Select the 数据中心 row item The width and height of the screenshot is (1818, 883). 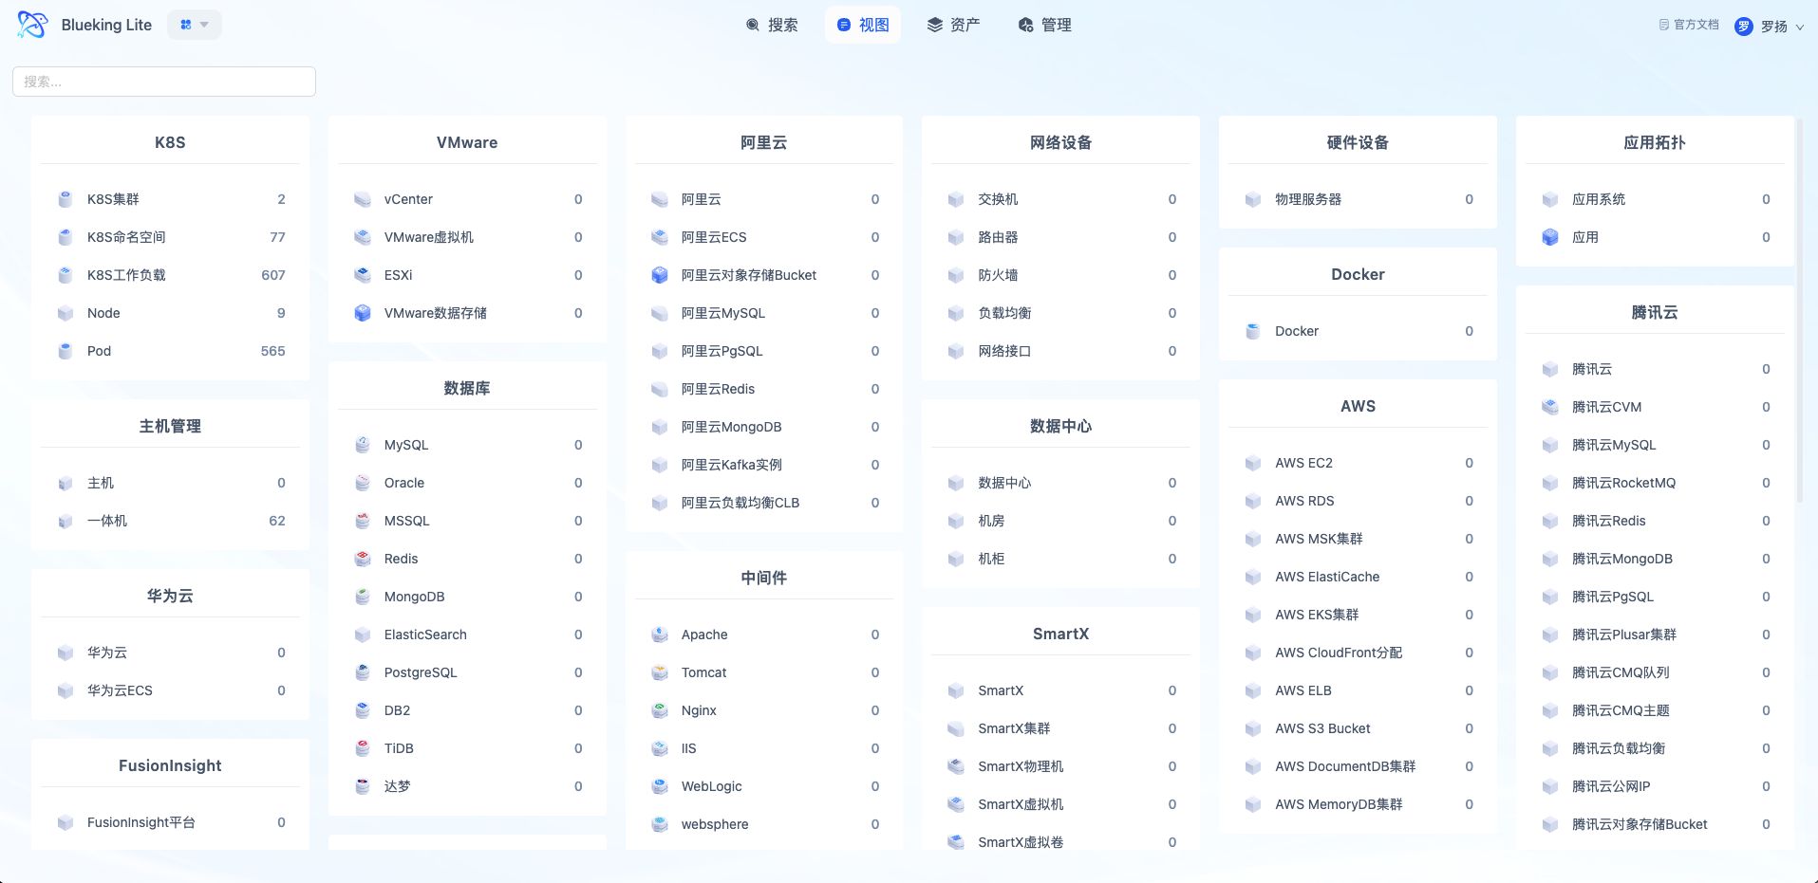point(1061,483)
